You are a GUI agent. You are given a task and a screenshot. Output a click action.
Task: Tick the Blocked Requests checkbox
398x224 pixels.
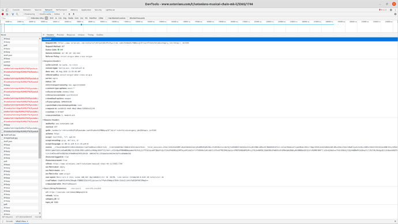pyautogui.click(x=128, y=18)
